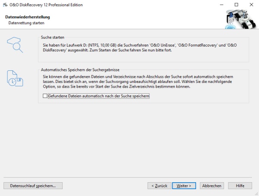This screenshot has width=259, height=196.
Task: Maximize the DiskRecovery window
Action: (237, 5)
